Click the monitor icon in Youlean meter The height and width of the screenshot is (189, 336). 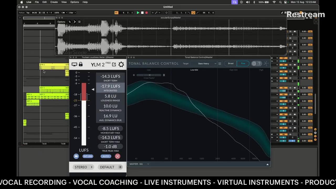point(74,64)
